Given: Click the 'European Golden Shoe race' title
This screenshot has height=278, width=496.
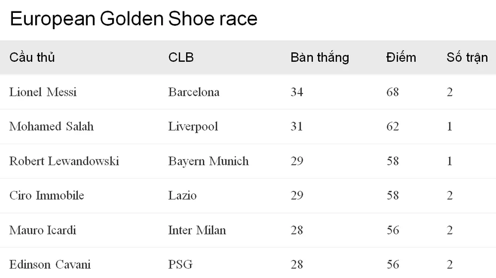Looking at the screenshot, I should tap(133, 19).
